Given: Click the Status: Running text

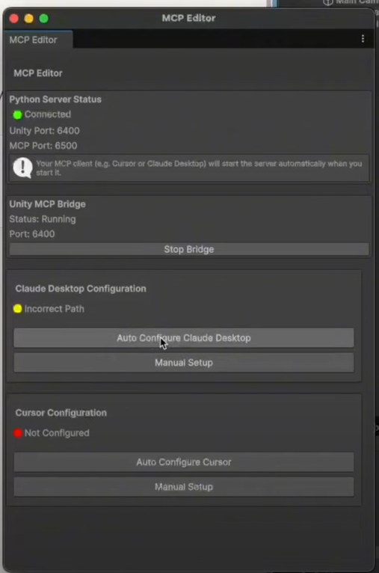Looking at the screenshot, I should coord(43,219).
